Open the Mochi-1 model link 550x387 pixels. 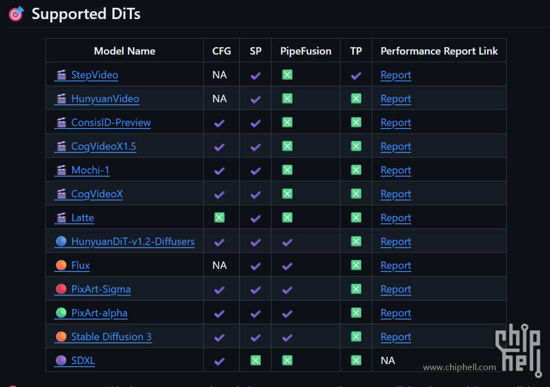click(82, 170)
